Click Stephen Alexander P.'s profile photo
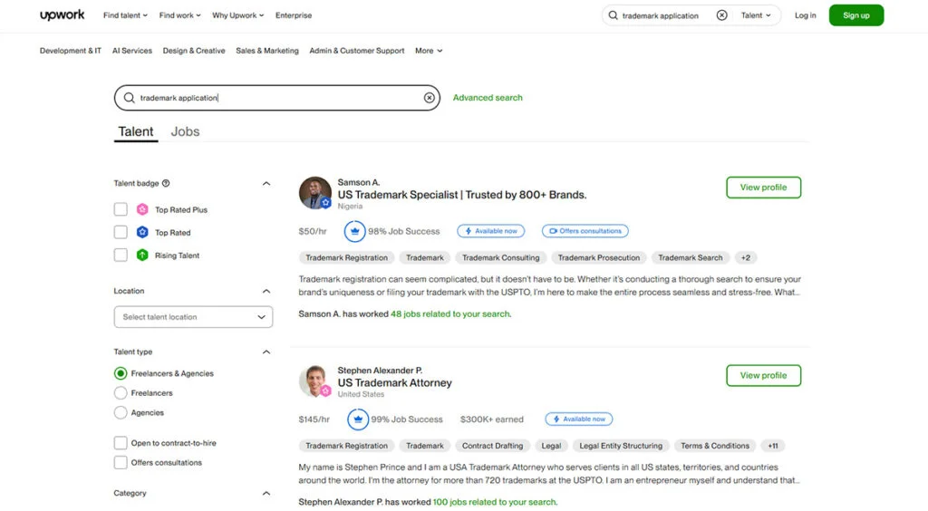This screenshot has height=511, width=928. [314, 381]
